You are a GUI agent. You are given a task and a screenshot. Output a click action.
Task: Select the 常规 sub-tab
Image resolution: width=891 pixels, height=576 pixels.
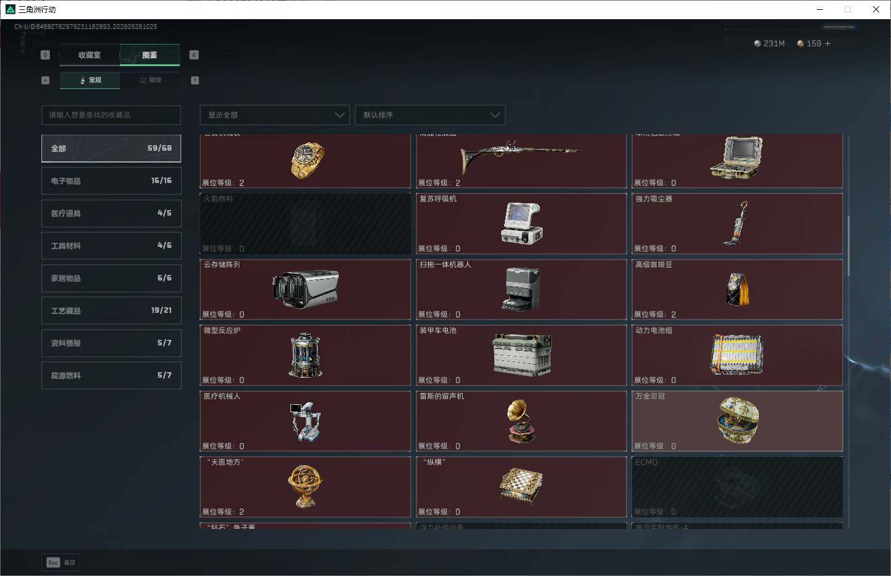(x=90, y=80)
